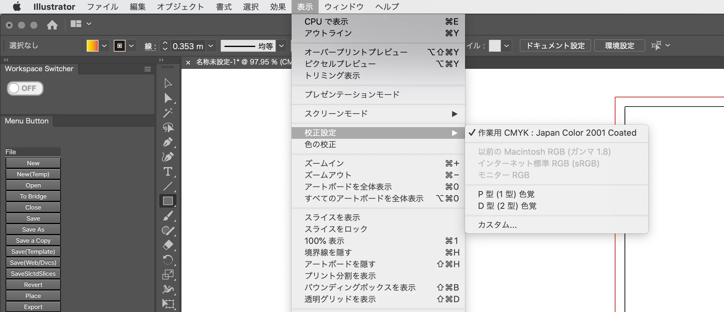
Task: Toggle トリミング表示
Action: [x=378, y=76]
